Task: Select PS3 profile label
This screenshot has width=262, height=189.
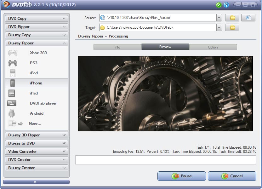Action: (x=34, y=63)
